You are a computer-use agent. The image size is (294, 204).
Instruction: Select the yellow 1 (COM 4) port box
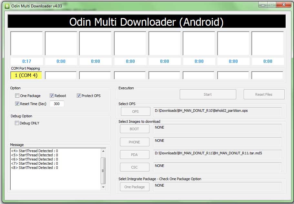pyautogui.click(x=26, y=75)
